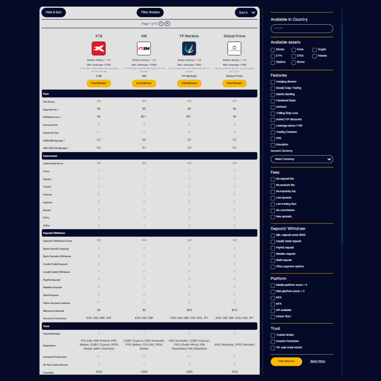Click the top Filter Brokers button
Image resolution: width=381 pixels, height=381 pixels.
tap(150, 12)
